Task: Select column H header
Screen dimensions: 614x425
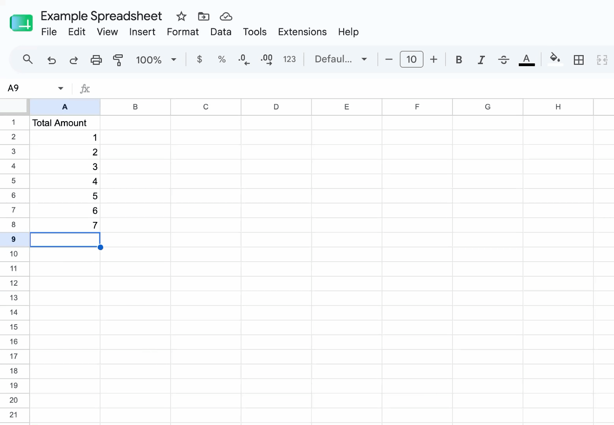Action: click(x=558, y=107)
